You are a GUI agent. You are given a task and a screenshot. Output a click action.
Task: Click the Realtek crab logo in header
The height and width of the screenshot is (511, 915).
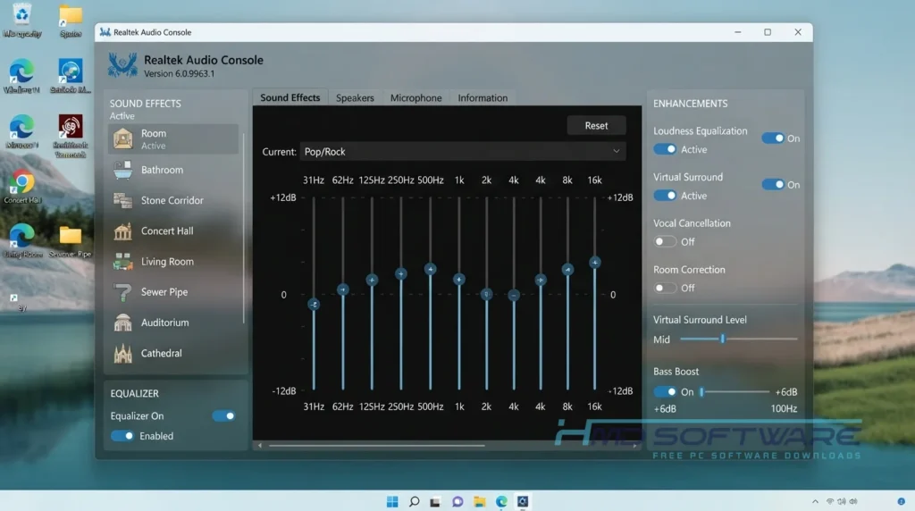click(x=122, y=65)
